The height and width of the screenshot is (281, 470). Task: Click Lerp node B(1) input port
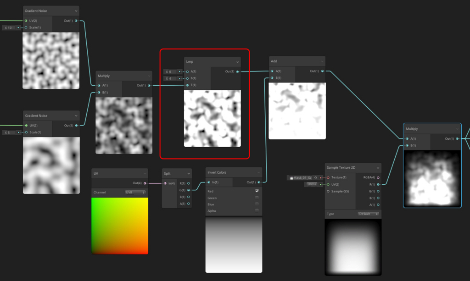click(x=187, y=78)
